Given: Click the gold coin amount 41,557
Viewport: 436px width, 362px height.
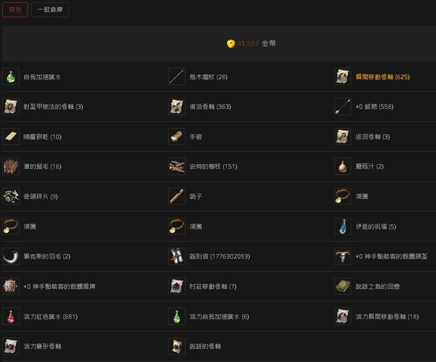Looking at the screenshot, I should click(x=248, y=44).
